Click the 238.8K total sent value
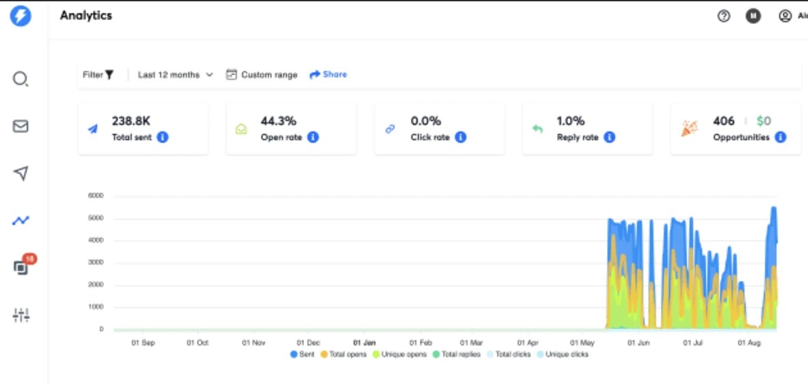 [131, 121]
